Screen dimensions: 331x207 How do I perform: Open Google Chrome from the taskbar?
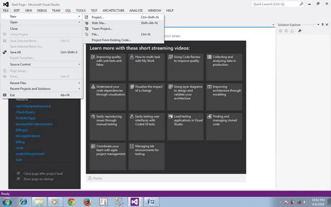pos(71,202)
